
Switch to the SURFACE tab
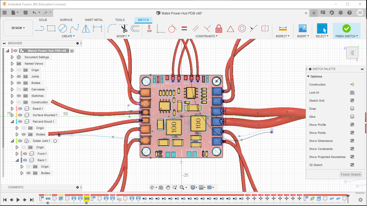pyautogui.click(x=66, y=20)
